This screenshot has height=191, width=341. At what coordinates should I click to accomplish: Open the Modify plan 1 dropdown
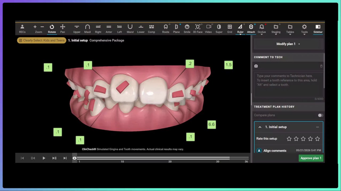[289, 44]
